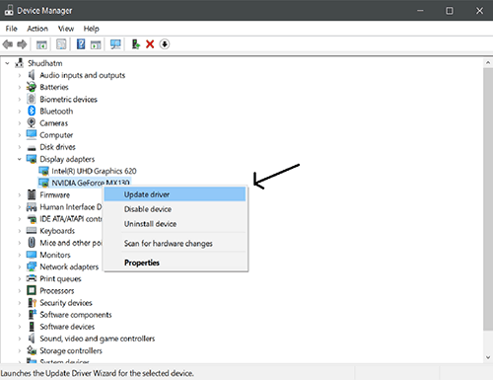Expand the Batteries node
The height and width of the screenshot is (380, 493).
pyautogui.click(x=20, y=87)
